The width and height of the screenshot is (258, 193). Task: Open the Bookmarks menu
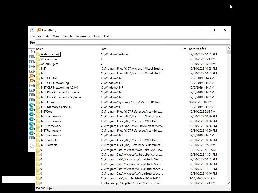coord(83,36)
